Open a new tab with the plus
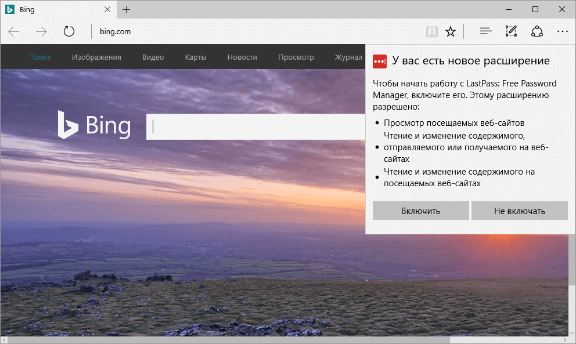The image size is (576, 344). click(127, 9)
